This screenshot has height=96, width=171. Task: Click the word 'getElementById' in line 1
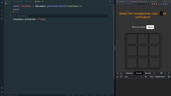[56, 6]
